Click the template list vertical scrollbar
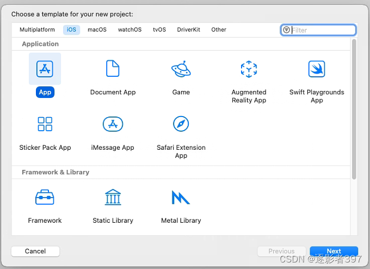This screenshot has width=370, height=269. pos(354,109)
